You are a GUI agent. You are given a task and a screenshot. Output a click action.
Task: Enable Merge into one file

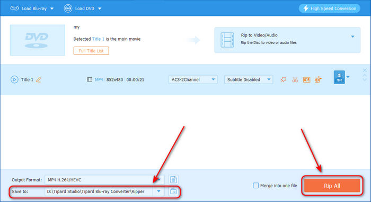pyautogui.click(x=256, y=186)
